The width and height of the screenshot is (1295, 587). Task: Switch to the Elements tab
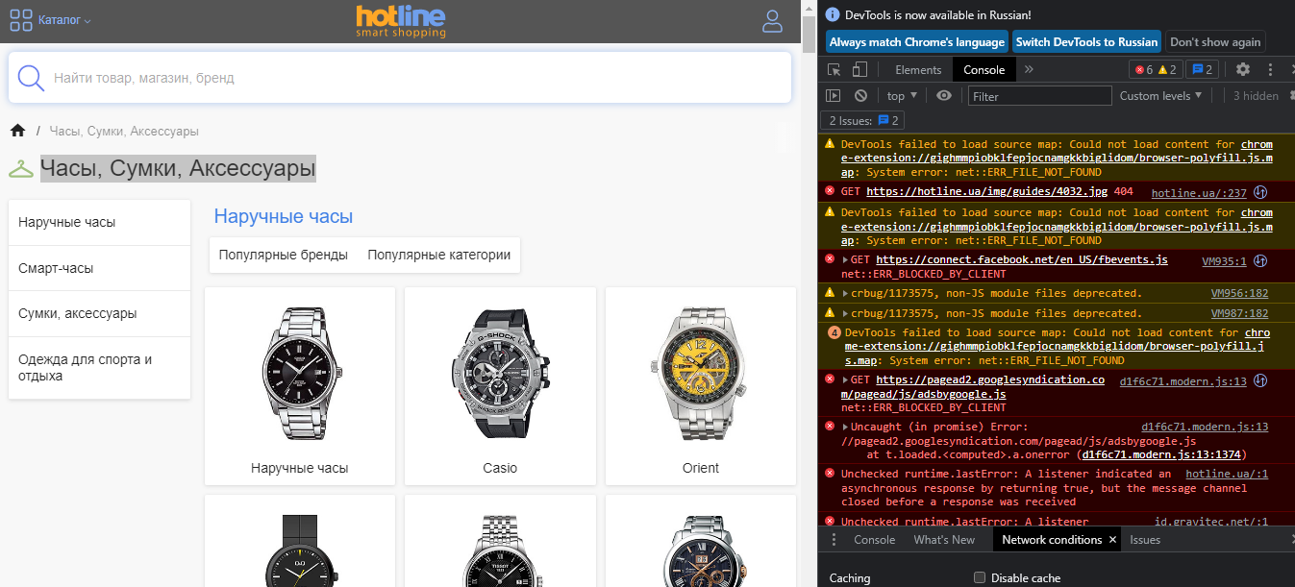[x=917, y=69]
